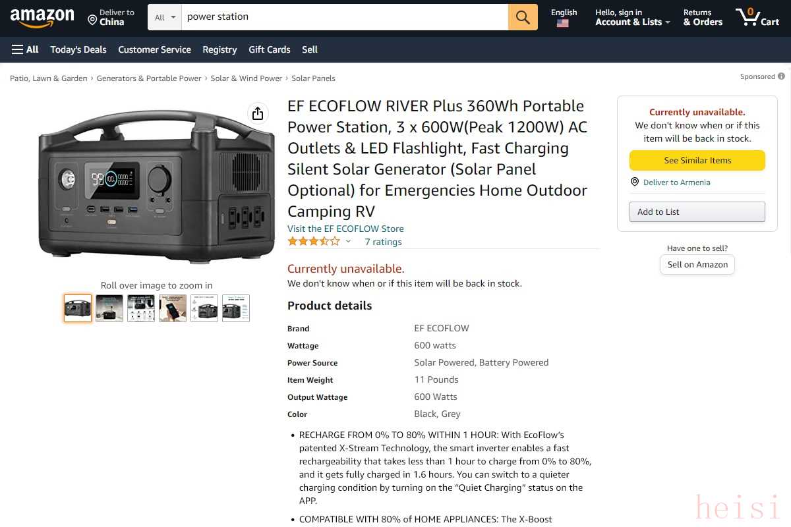Click the search input field
791x527 pixels.
coord(344,17)
